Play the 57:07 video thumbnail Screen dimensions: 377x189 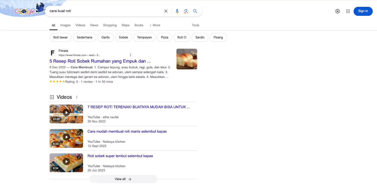point(66,114)
